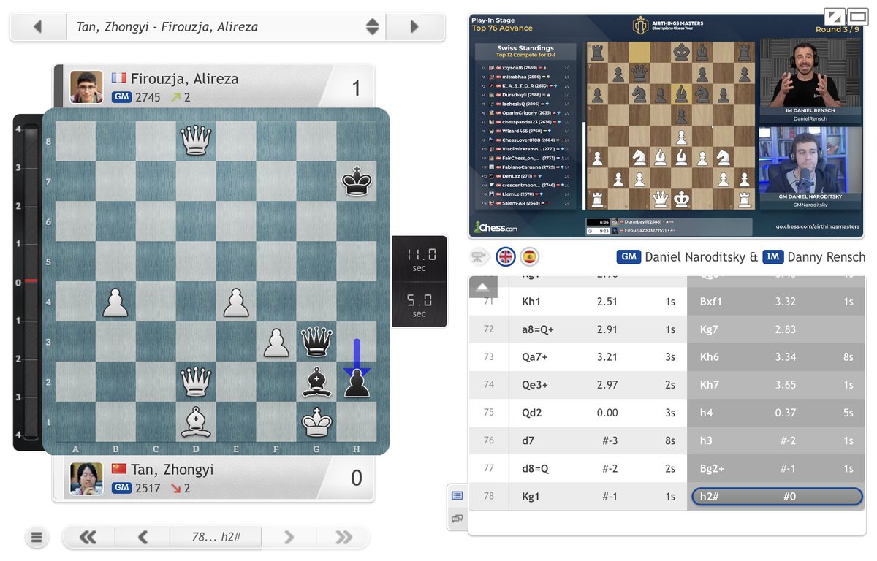This screenshot has height=561, width=877.
Task: Click the green rating-change arrow for Firouzja
Action: click(x=176, y=97)
